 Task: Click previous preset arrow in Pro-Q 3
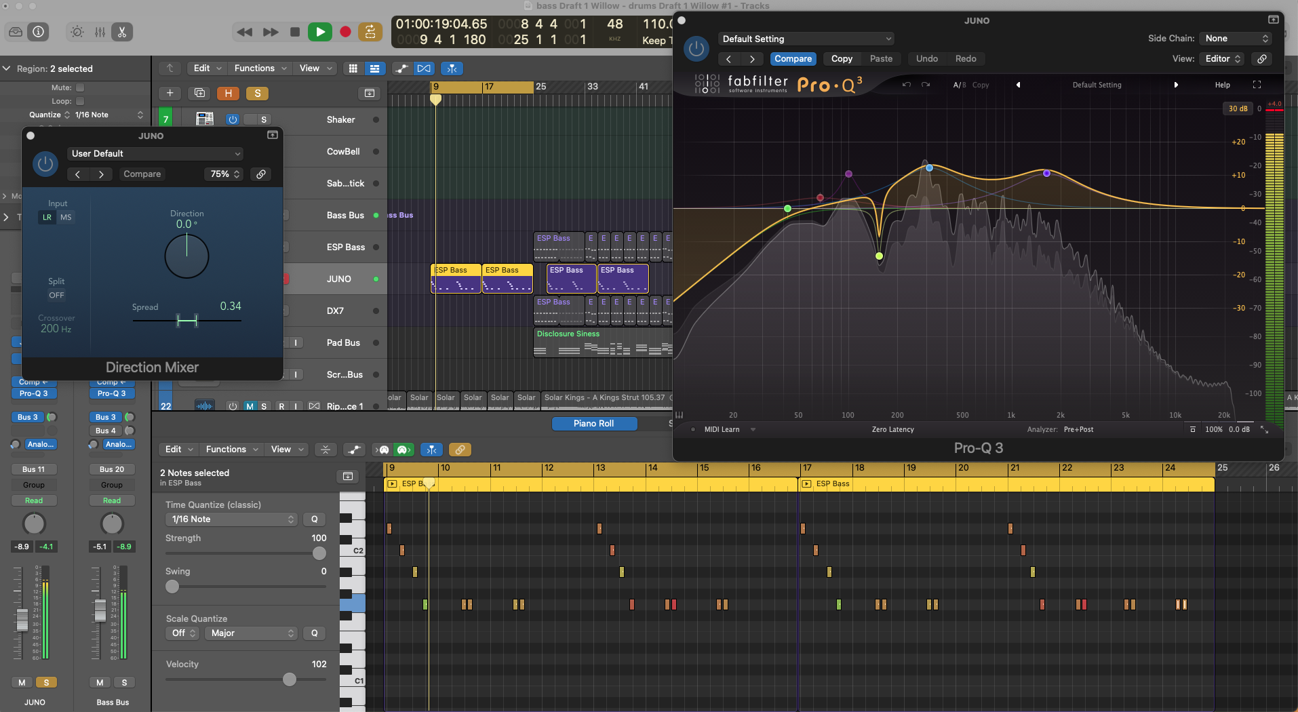[1018, 85]
